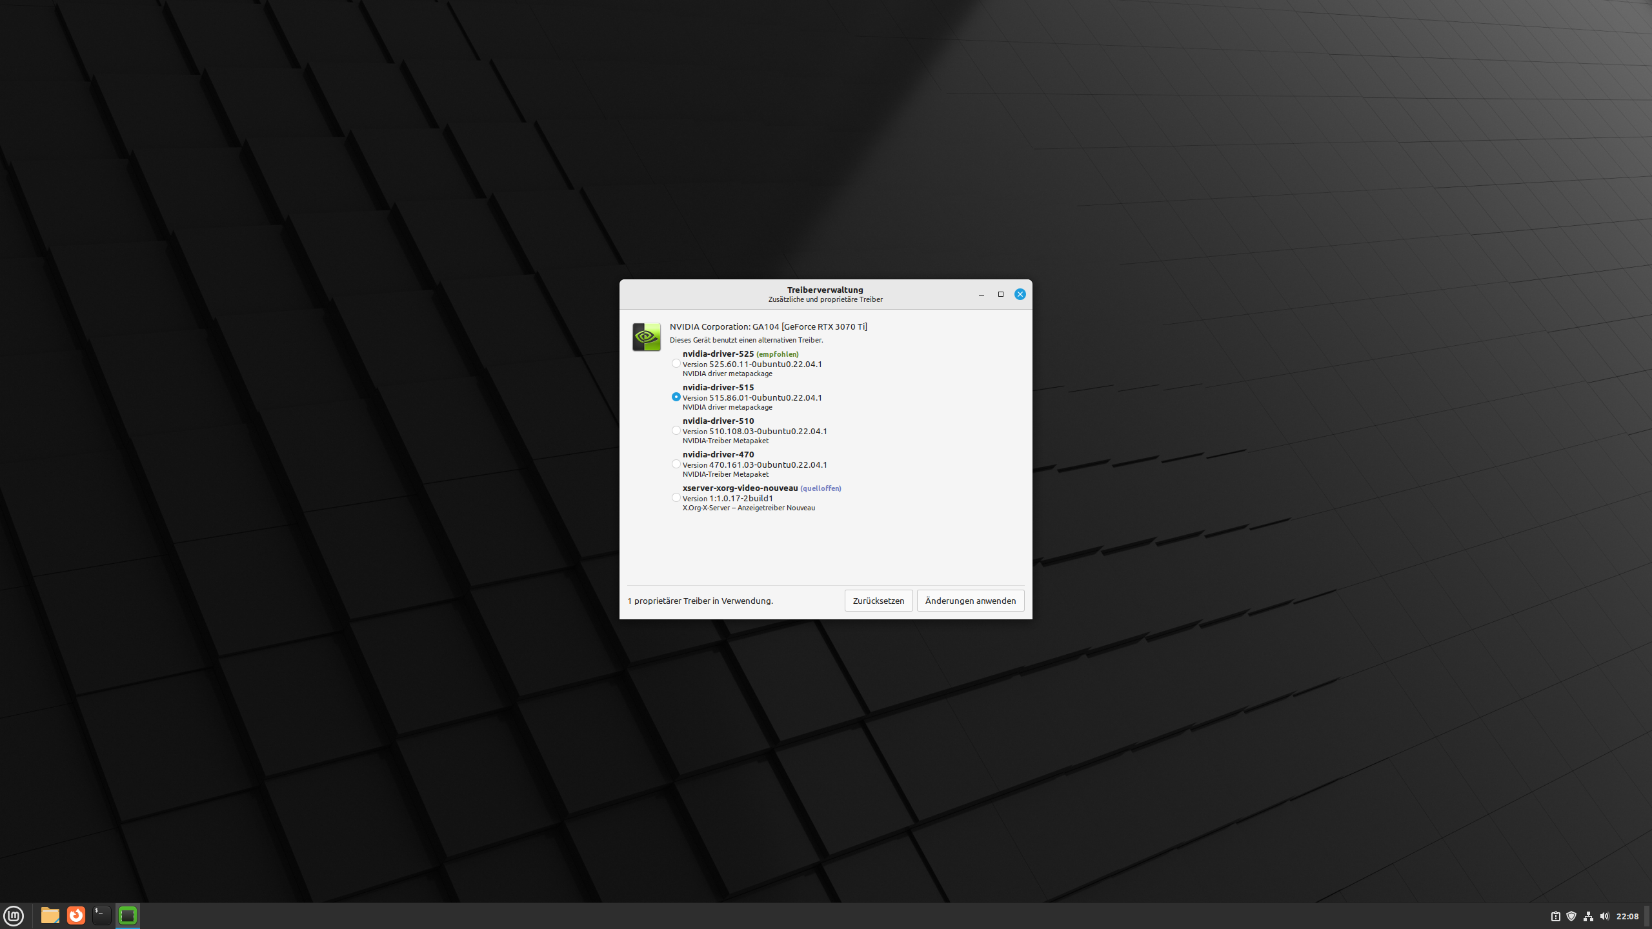The width and height of the screenshot is (1652, 929).
Task: Click the wired network tray icon
Action: [x=1588, y=916]
